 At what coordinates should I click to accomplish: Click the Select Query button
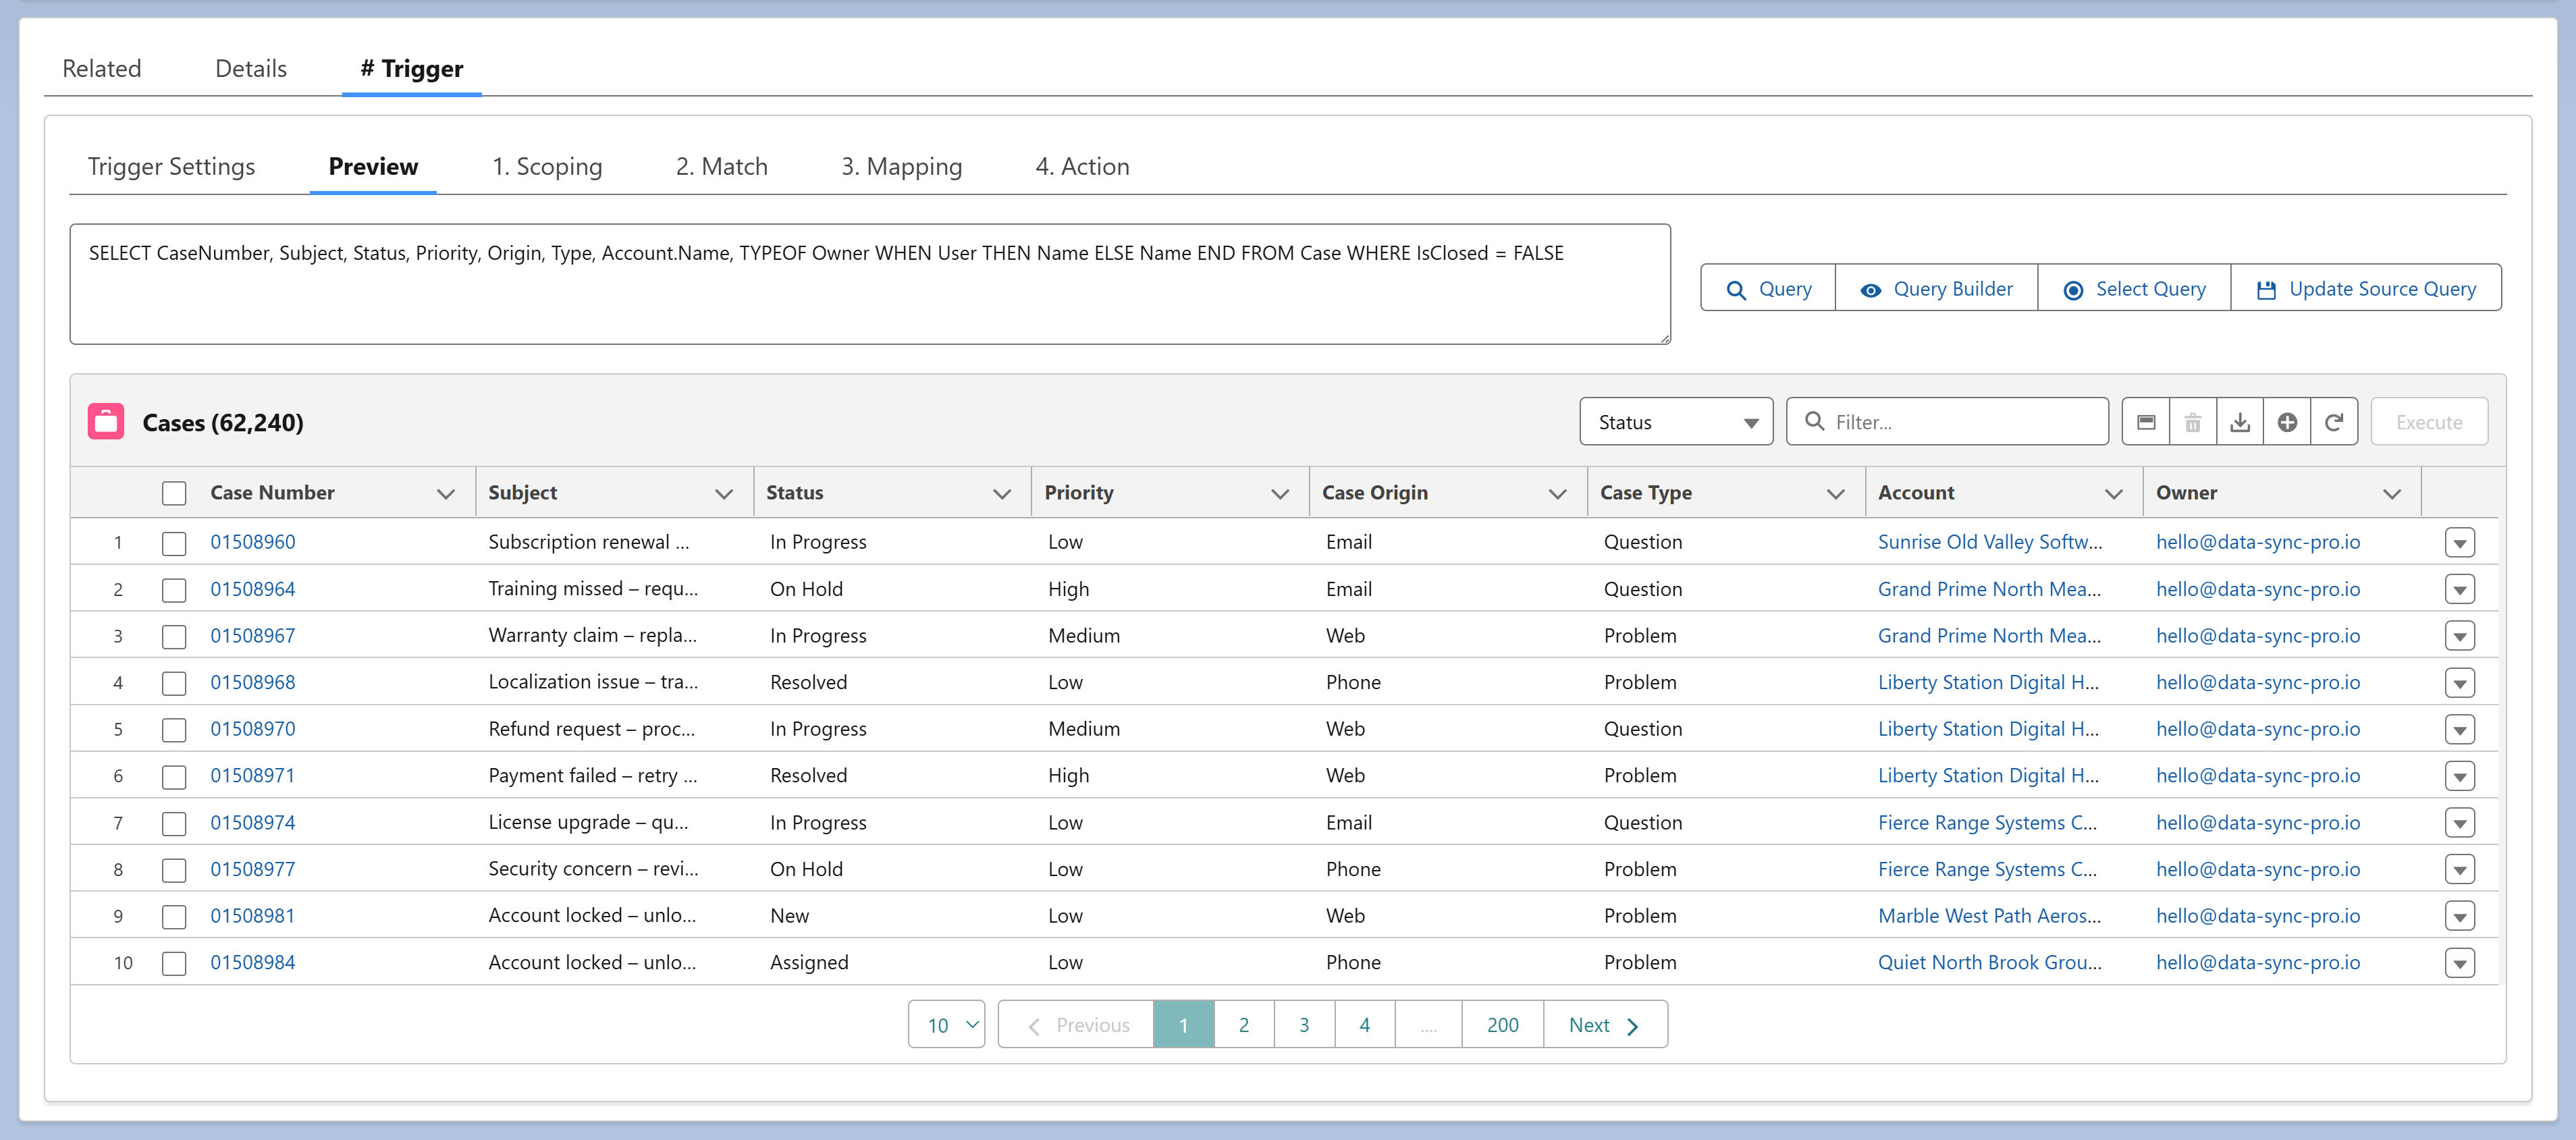pos(2134,288)
